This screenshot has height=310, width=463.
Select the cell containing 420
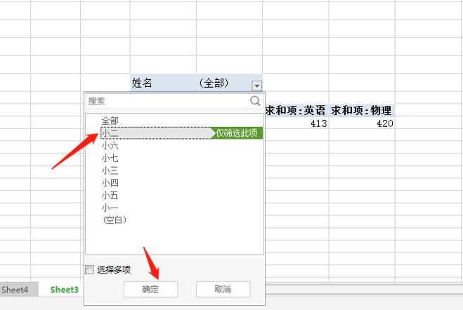click(x=362, y=123)
